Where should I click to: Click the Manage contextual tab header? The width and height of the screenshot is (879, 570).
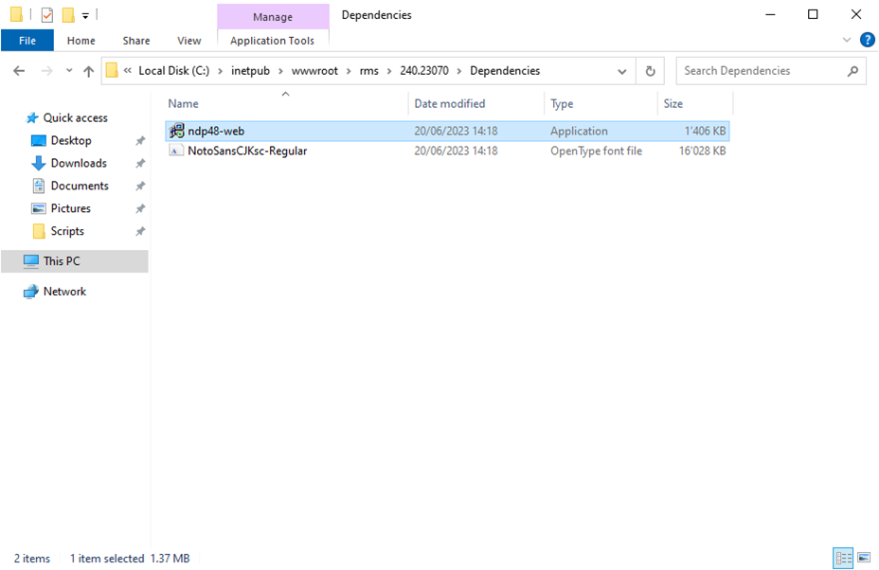273,17
